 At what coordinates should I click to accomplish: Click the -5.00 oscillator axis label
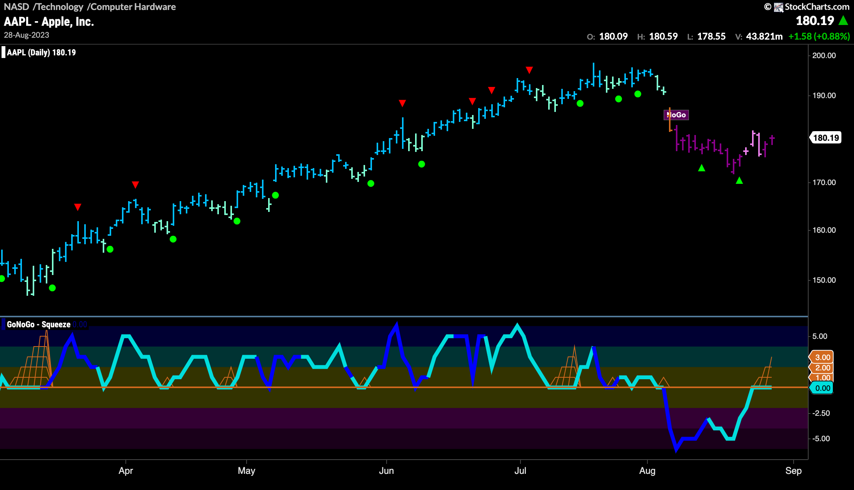pyautogui.click(x=821, y=438)
